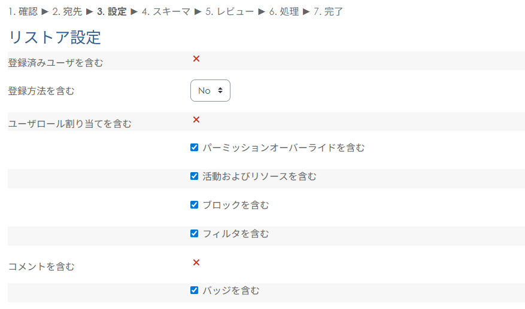
Task: Uncheck パーミッションオーバーライドを含む checkbox
Action: [194, 147]
